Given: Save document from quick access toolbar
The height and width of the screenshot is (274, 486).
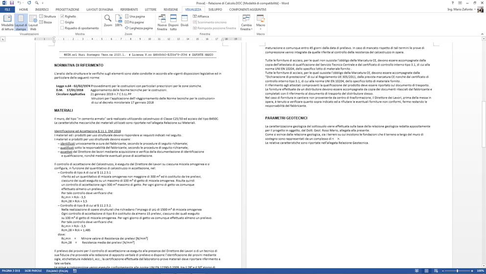Looking at the screenshot, I should (x=12, y=3).
